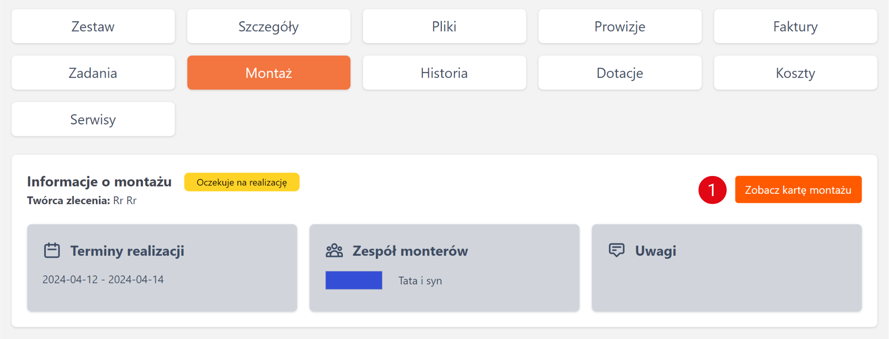Image resolution: width=889 pixels, height=339 pixels.
Task: Click the red number 1 marker
Action: tap(712, 190)
